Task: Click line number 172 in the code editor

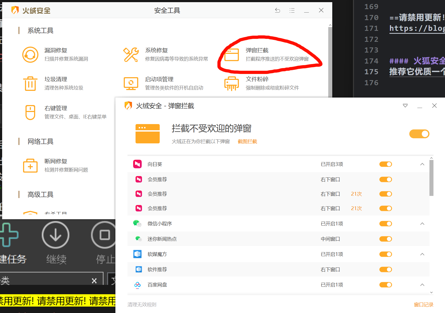Action: tap(371, 39)
